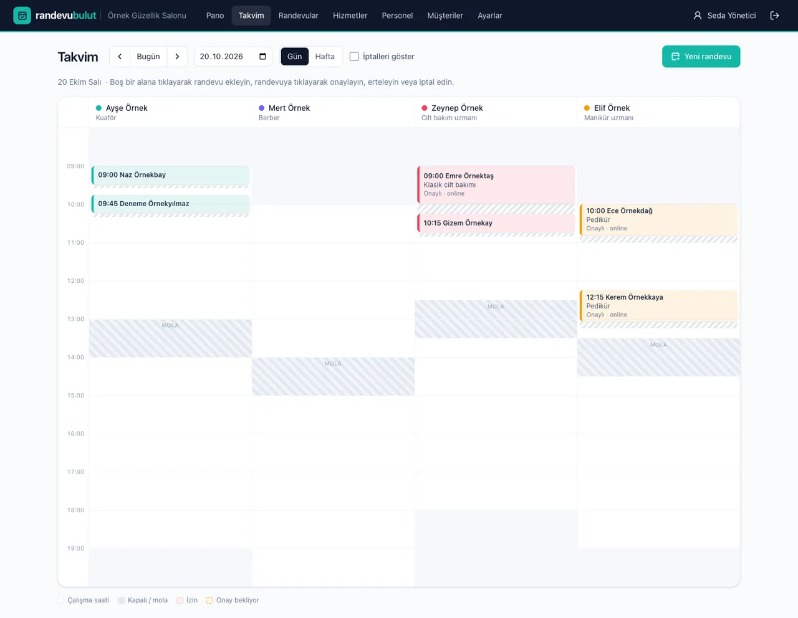Click the Kapalı / mola legend label
This screenshot has width=798, height=618.
click(148, 601)
